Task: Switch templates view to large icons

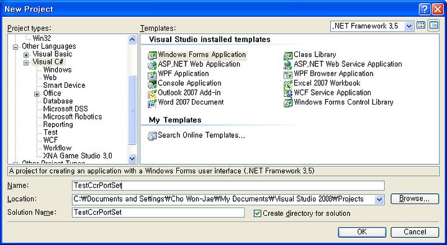Action: click(x=421, y=25)
